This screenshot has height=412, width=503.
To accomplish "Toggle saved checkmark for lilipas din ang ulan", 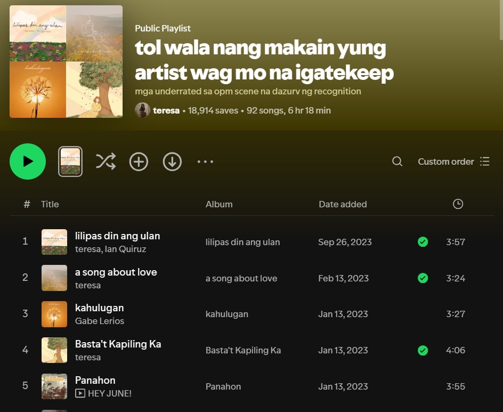I will pyautogui.click(x=423, y=242).
